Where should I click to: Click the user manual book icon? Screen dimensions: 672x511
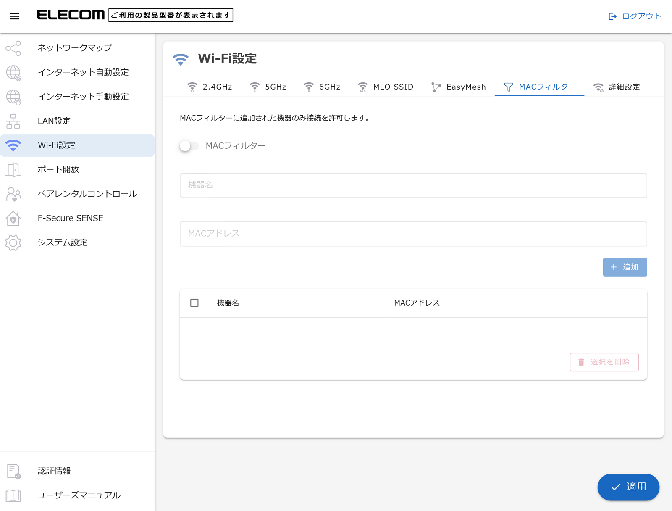coord(13,496)
